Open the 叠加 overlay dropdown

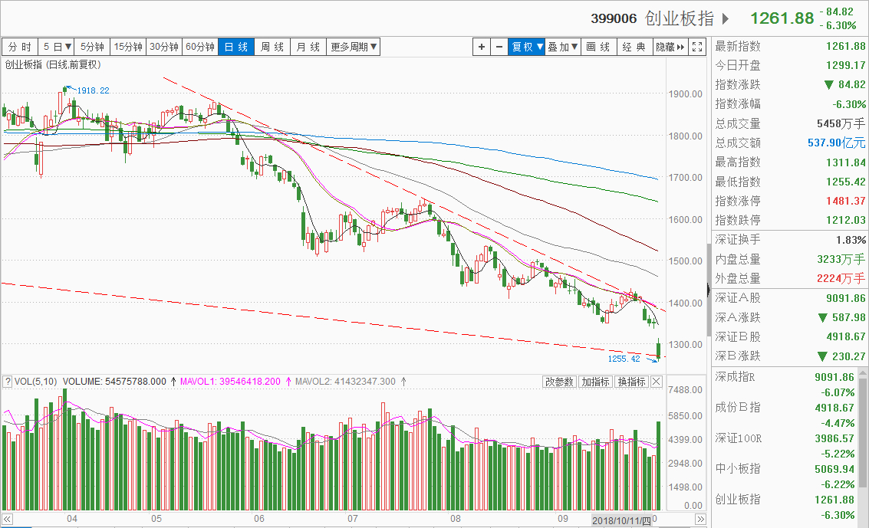coord(562,47)
